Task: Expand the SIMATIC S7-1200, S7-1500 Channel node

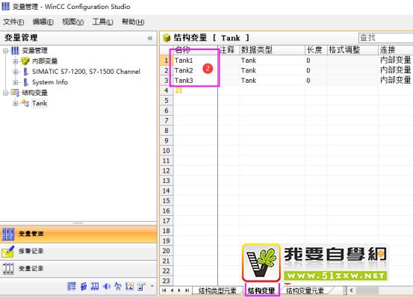Action: 15,72
